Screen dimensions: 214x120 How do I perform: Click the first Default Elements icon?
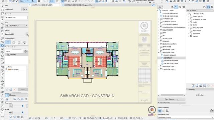159,111
